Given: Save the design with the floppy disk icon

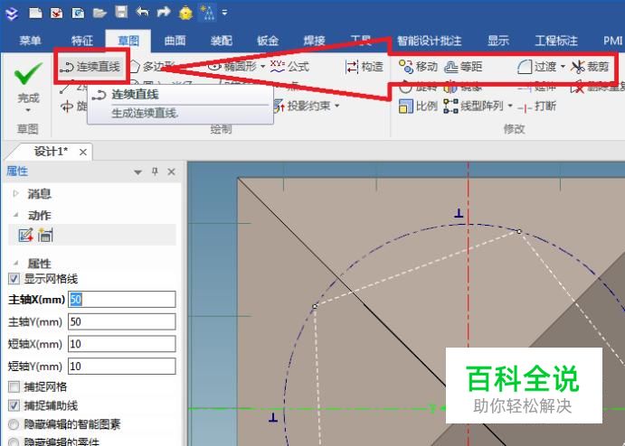Looking at the screenshot, I should click(x=121, y=12).
